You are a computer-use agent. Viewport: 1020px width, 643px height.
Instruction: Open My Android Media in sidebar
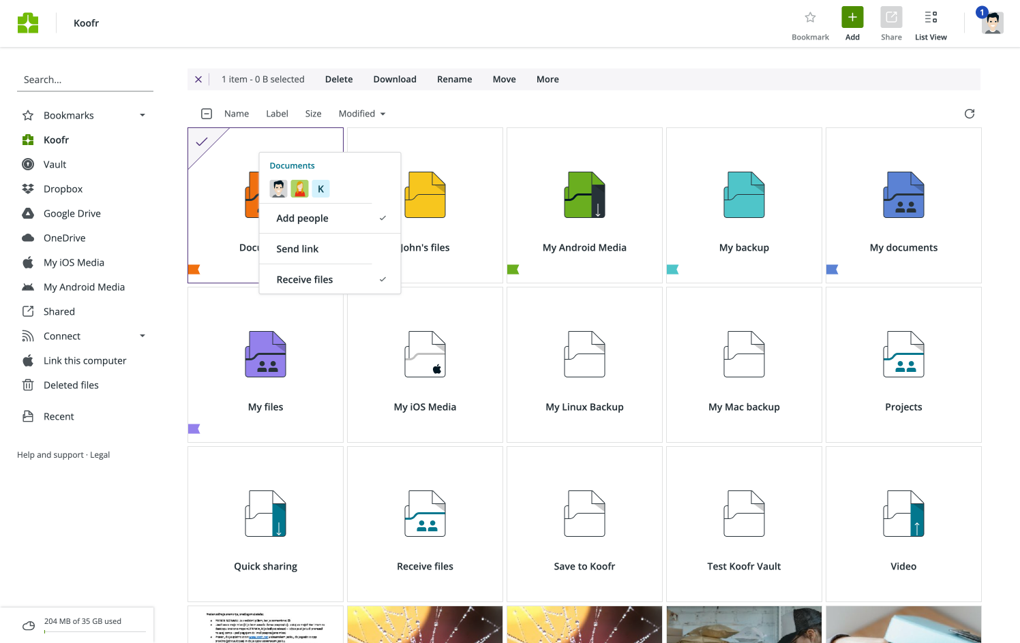(85, 287)
